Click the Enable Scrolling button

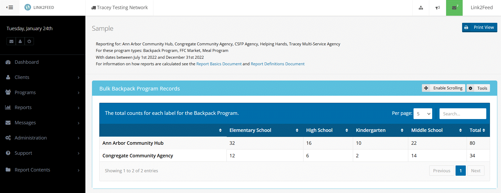[443, 88]
